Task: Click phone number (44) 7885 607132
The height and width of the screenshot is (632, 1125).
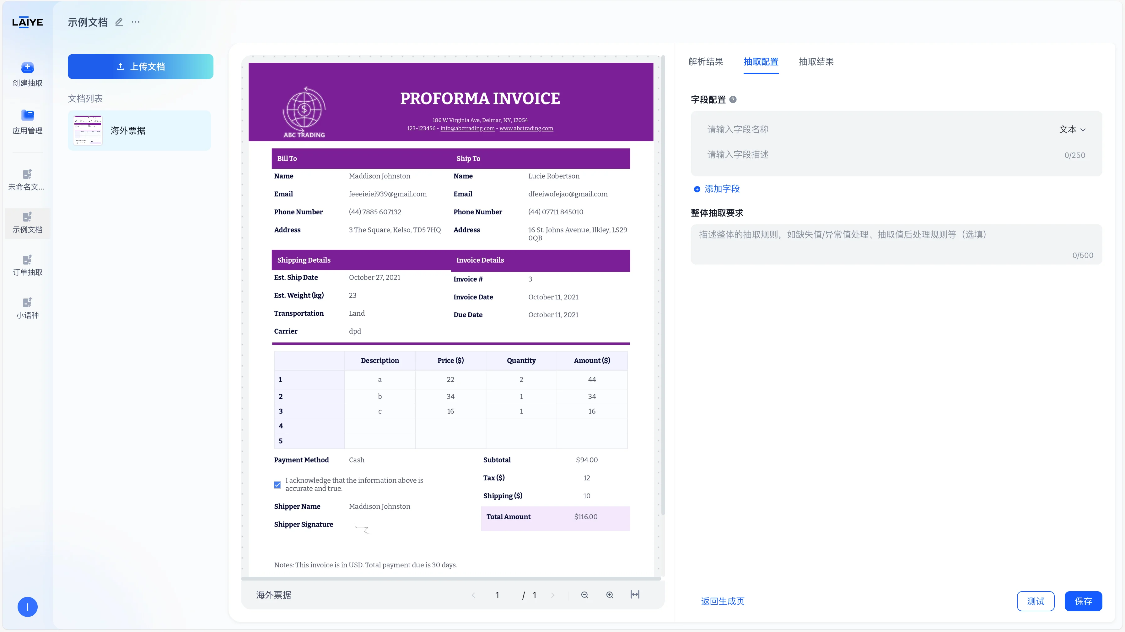Action: coord(375,212)
